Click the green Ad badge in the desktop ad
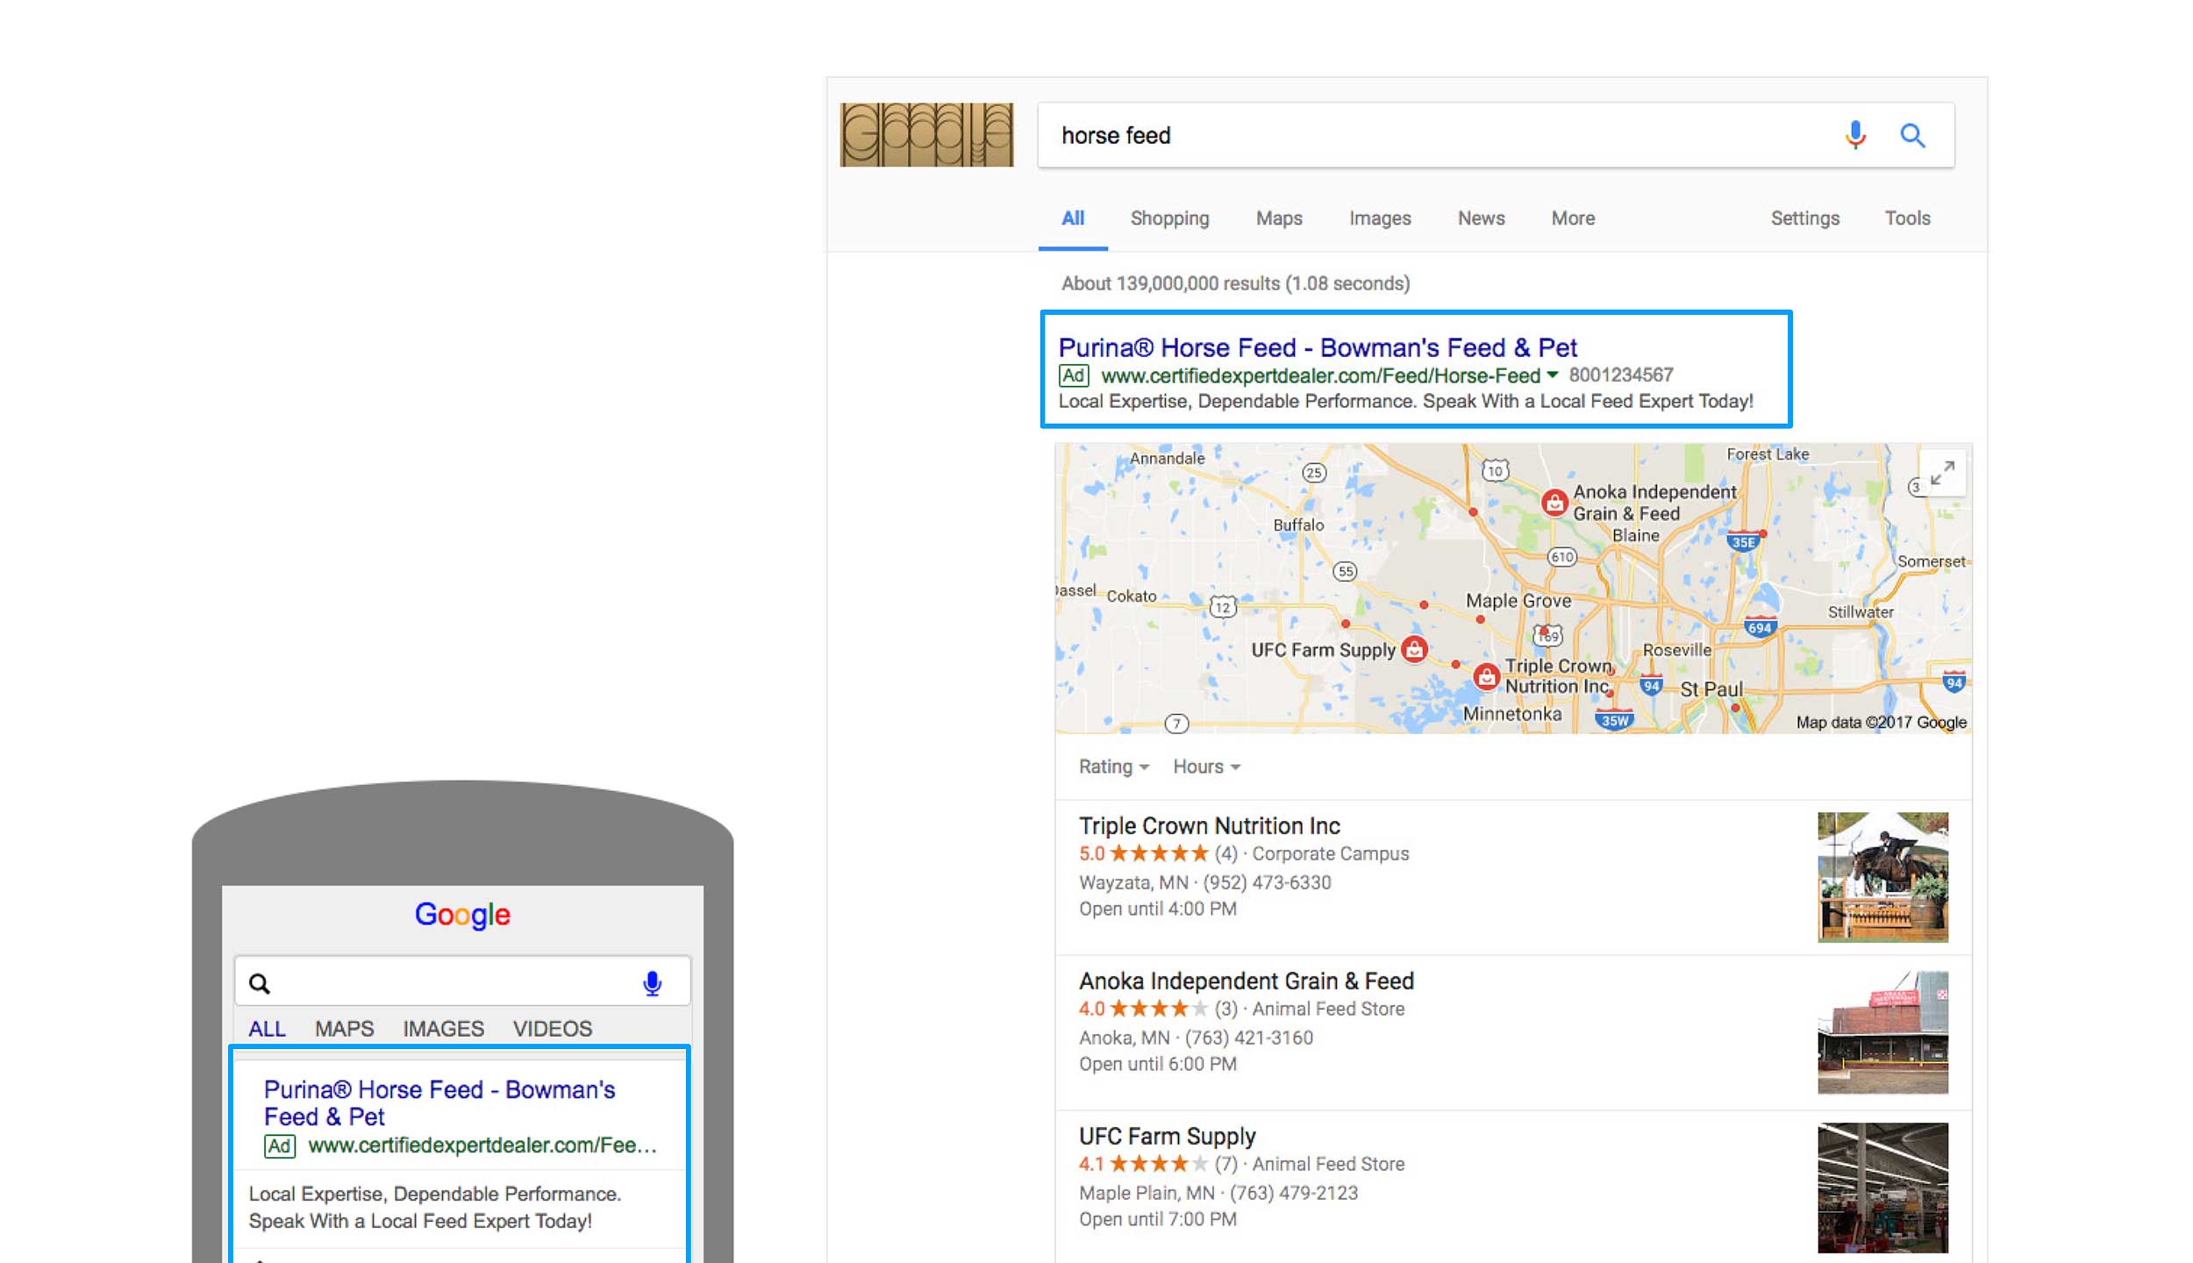The height and width of the screenshot is (1263, 2193). coord(1074,375)
